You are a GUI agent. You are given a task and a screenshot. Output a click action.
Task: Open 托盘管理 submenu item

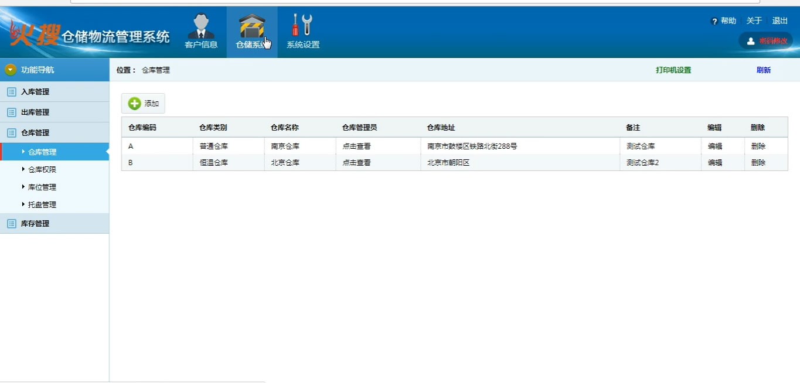(x=42, y=205)
